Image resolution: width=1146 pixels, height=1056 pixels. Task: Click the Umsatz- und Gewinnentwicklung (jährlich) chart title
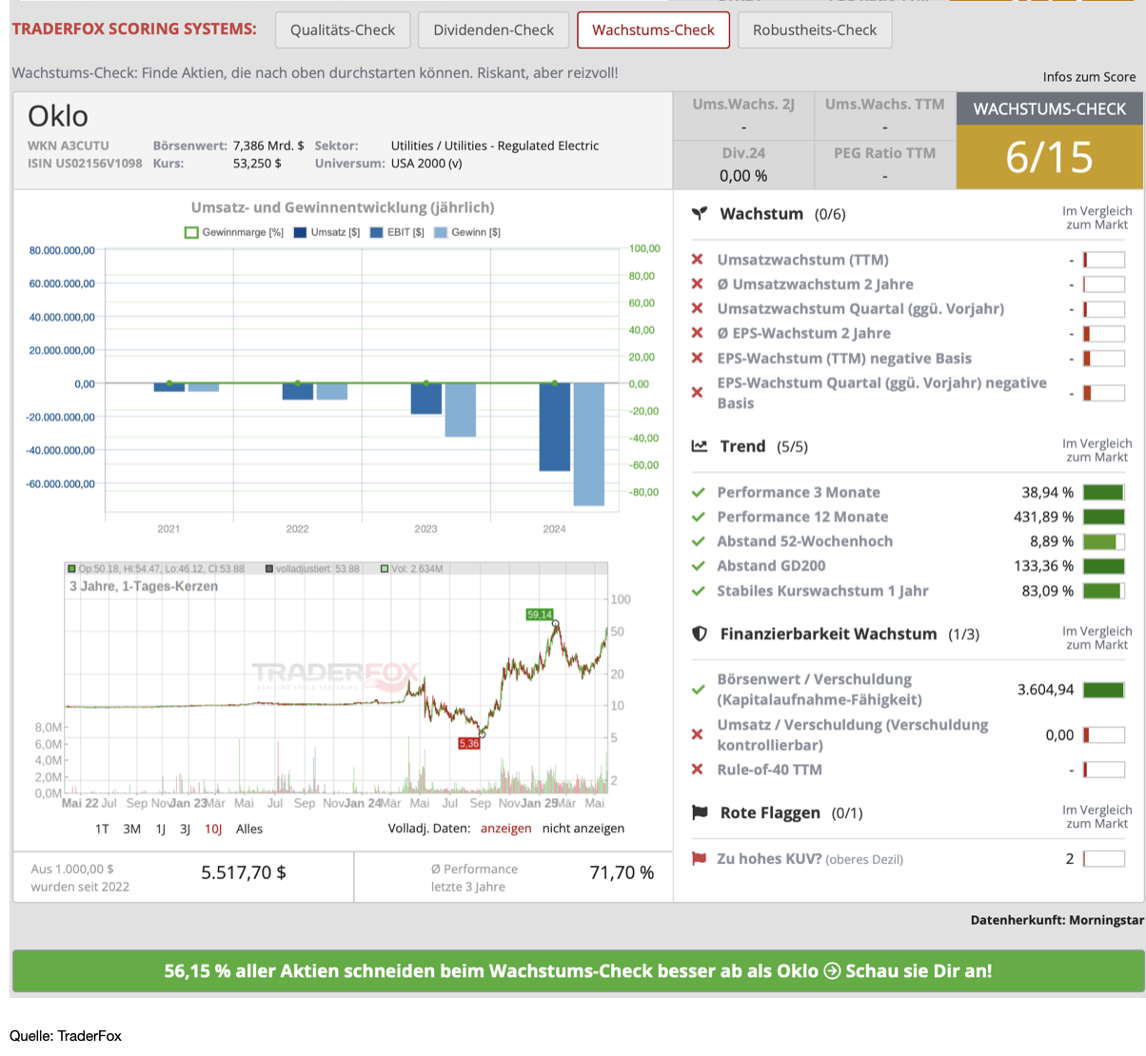point(343,207)
